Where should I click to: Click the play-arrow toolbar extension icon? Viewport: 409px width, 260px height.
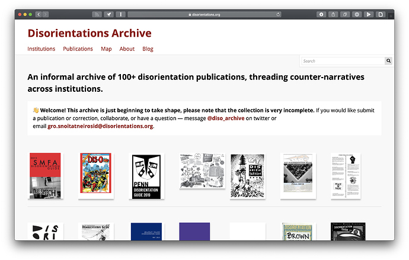click(369, 14)
